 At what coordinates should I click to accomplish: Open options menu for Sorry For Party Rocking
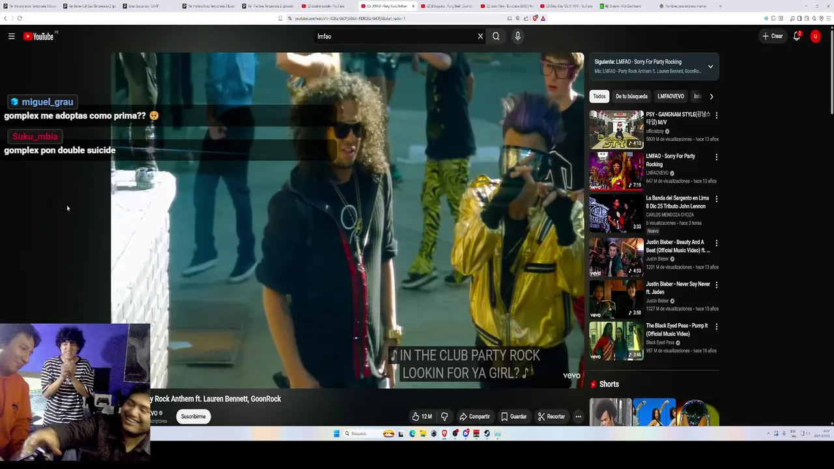716,157
